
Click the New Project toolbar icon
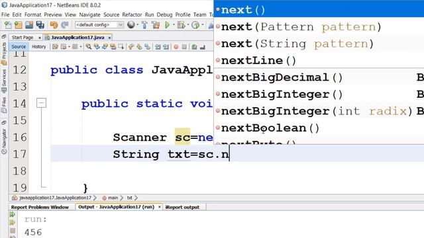[19, 25]
